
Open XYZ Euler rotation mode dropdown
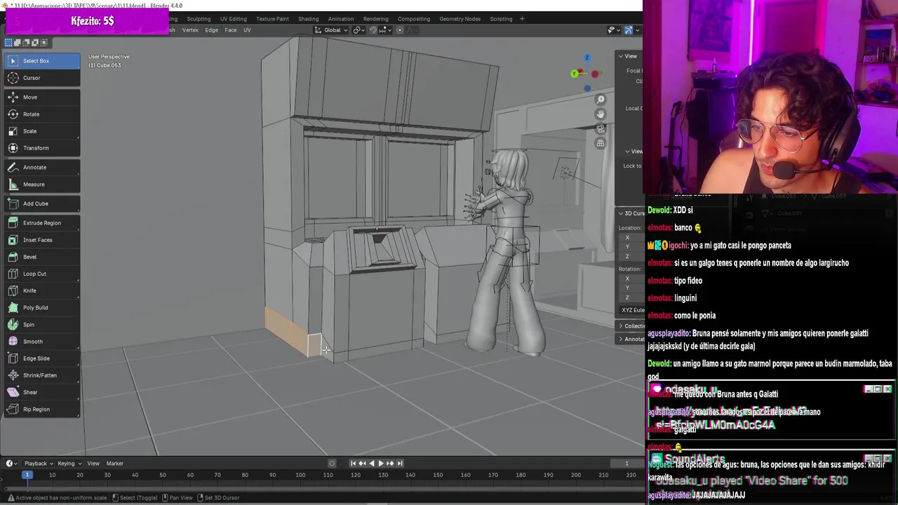(x=632, y=310)
